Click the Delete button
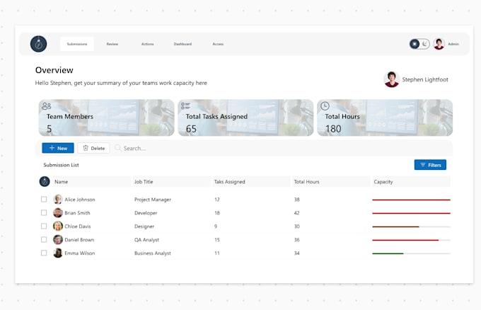481x310 pixels. click(93, 148)
